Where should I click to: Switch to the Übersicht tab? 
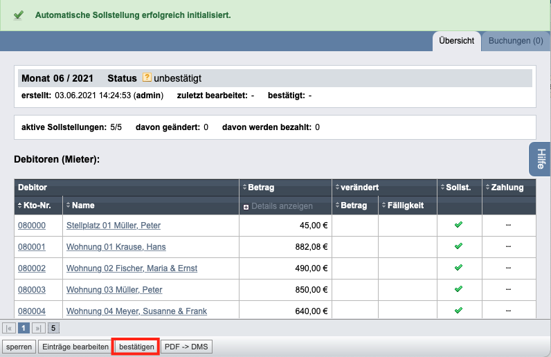point(456,41)
